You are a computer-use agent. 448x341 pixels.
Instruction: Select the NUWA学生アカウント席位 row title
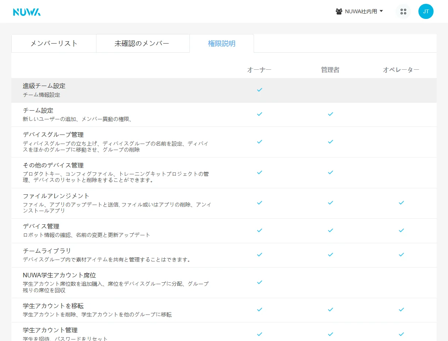coord(60,275)
